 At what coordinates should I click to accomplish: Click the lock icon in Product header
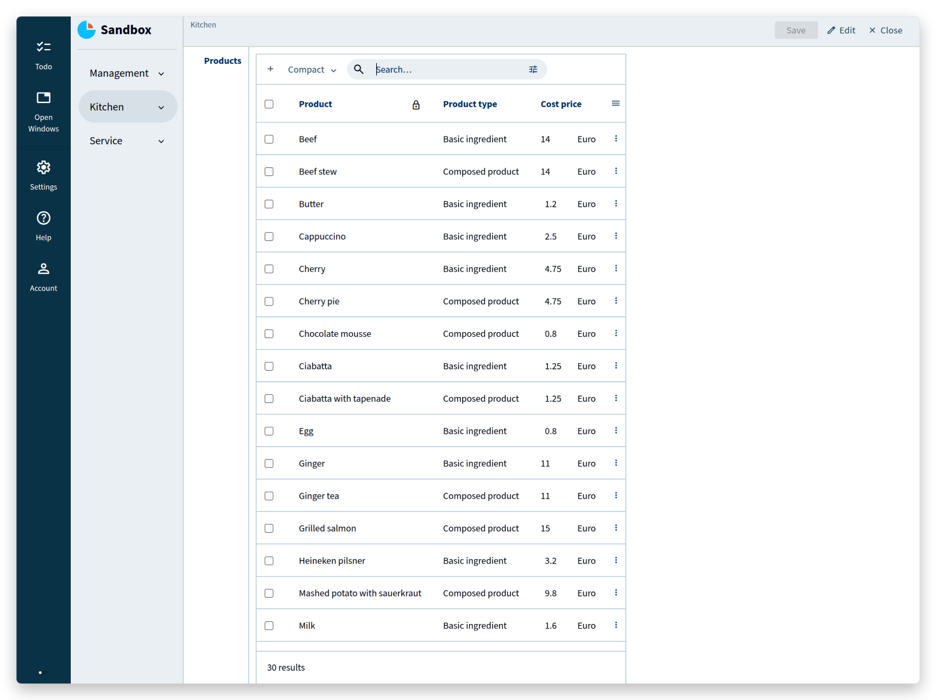tap(416, 105)
